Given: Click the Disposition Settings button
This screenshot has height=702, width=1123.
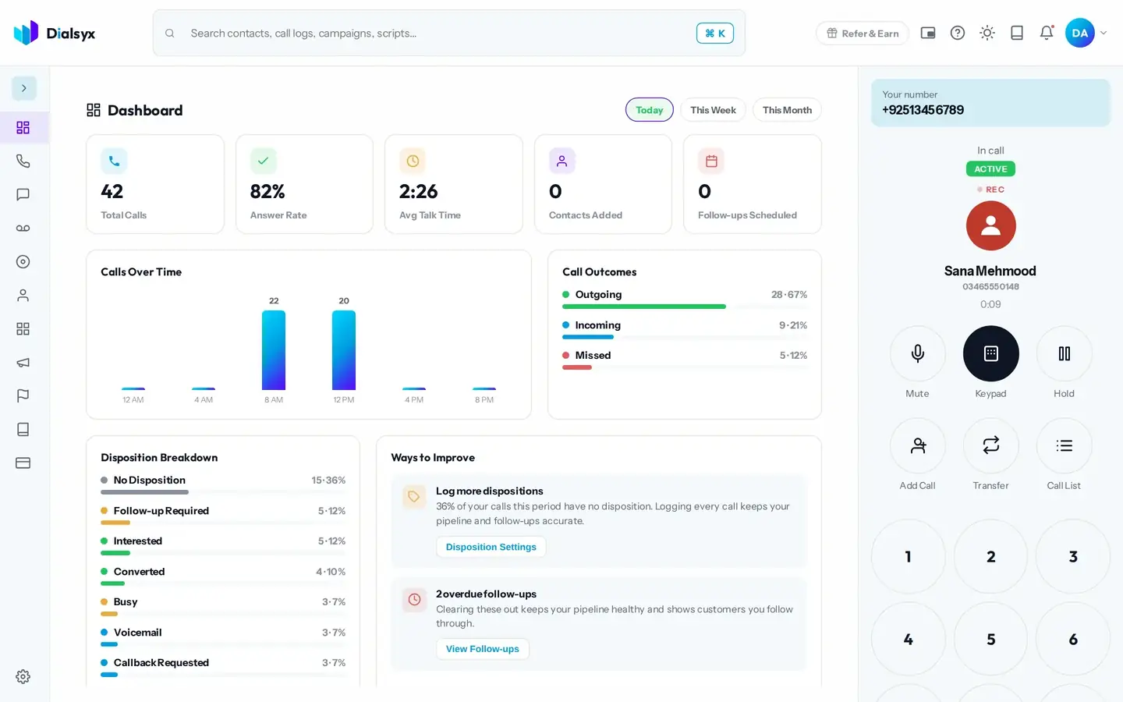Looking at the screenshot, I should click(x=491, y=547).
